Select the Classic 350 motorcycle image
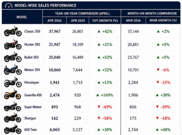This screenshot has height=135, width=182. point(13,31)
